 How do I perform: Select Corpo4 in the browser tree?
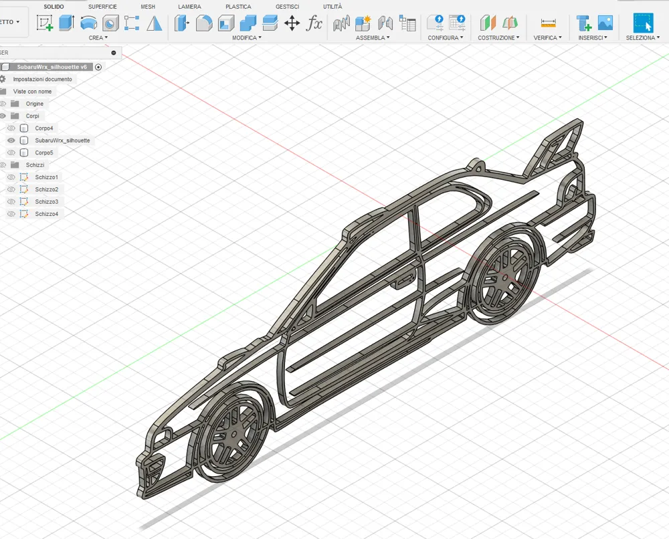(x=44, y=128)
